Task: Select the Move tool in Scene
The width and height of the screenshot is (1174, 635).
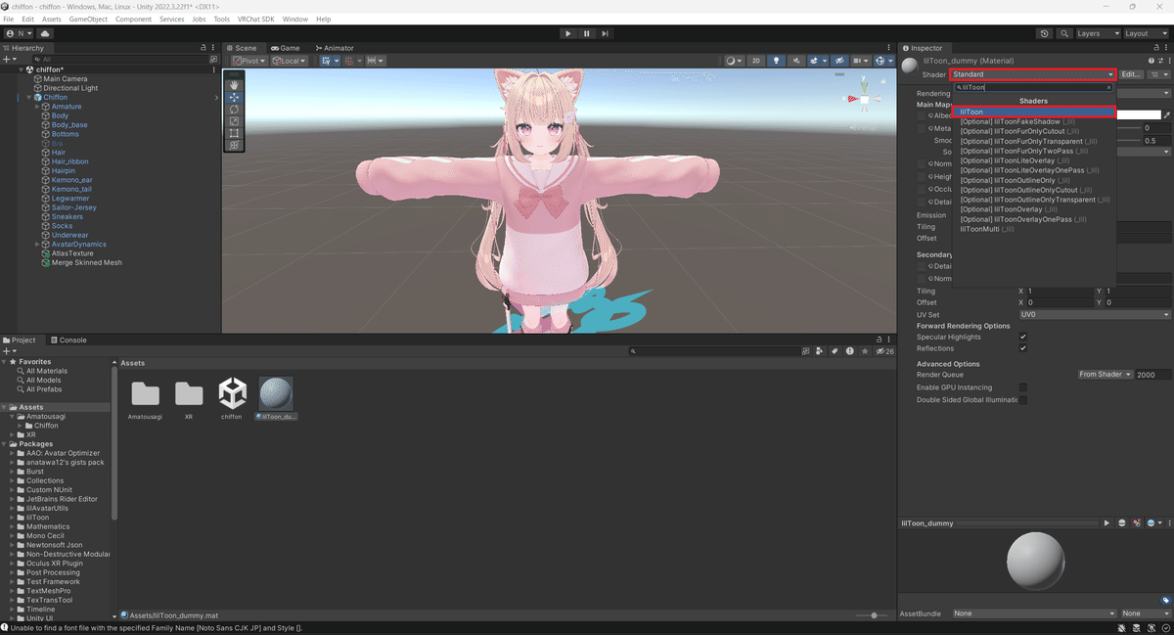Action: (x=234, y=97)
